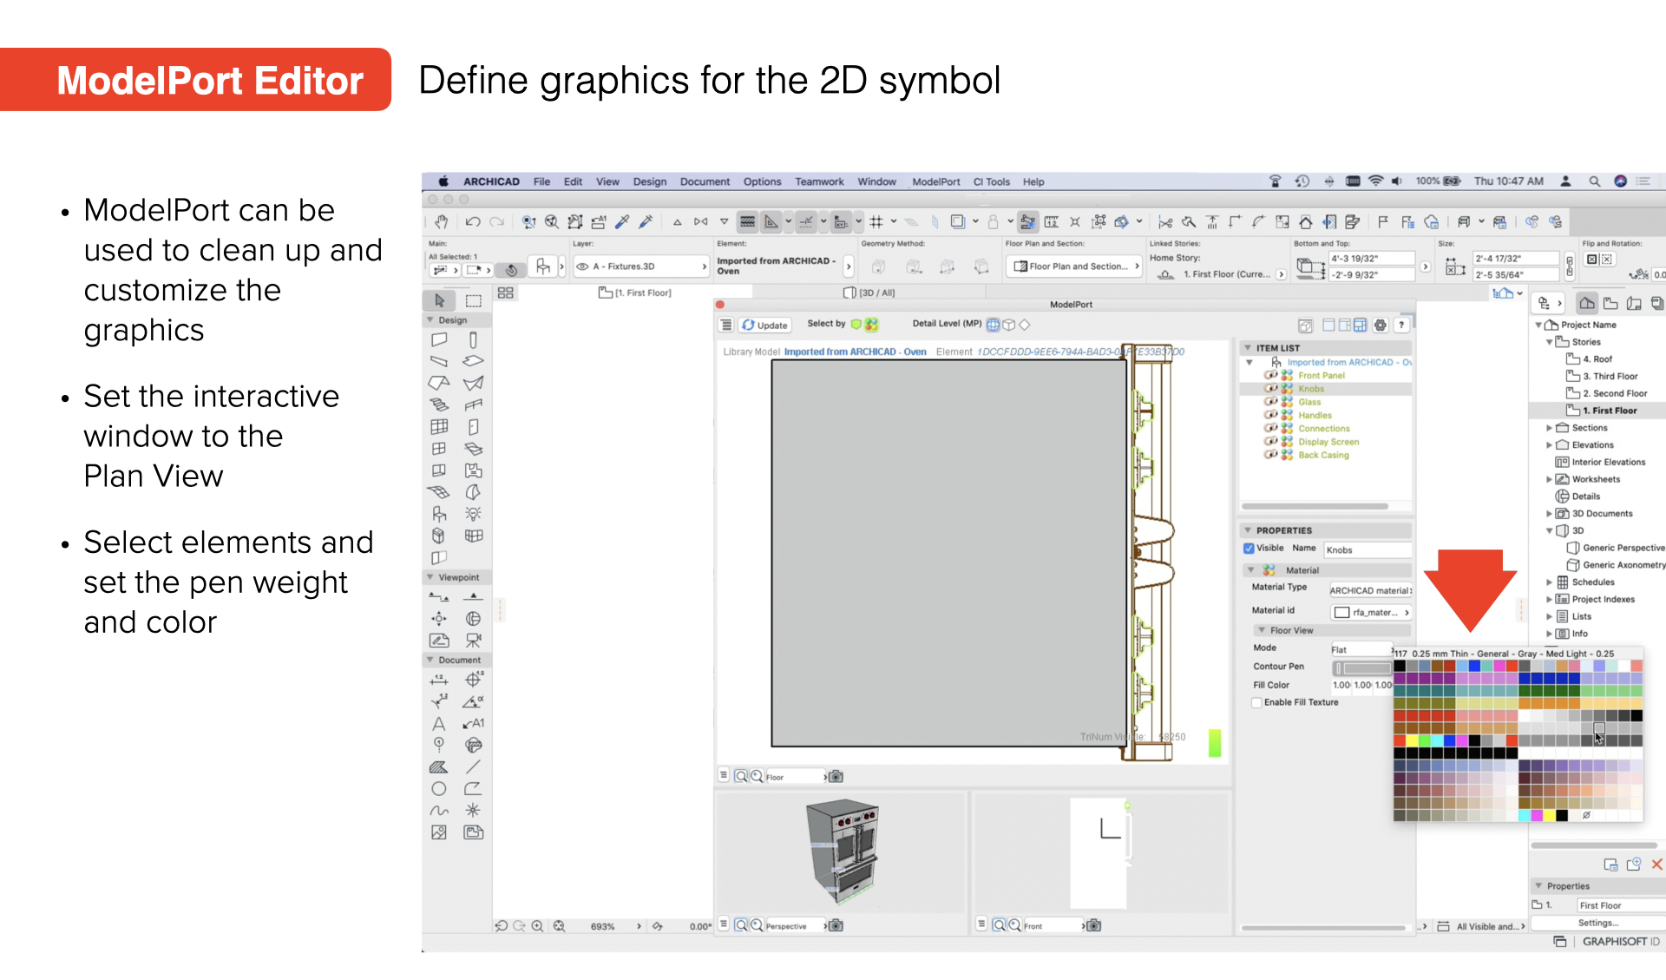Screen dimensions: 1666x980
Task: Switch to the 1. First Floor tab
Action: coord(635,293)
